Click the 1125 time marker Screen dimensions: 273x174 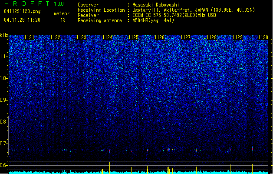(133, 37)
